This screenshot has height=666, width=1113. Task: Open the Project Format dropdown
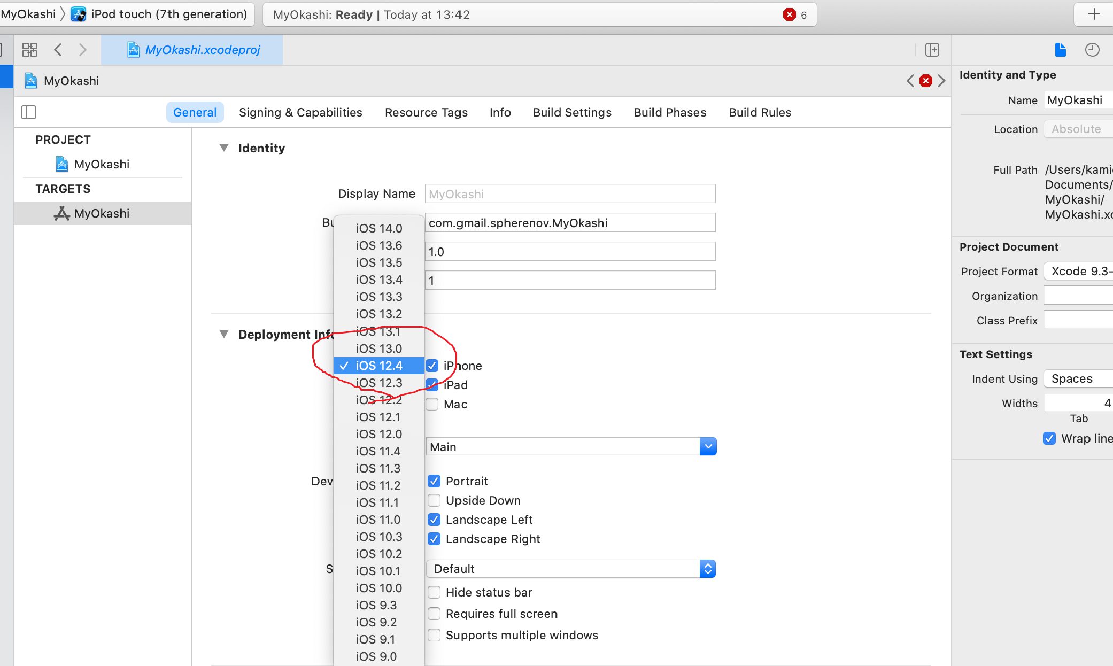[1078, 272]
